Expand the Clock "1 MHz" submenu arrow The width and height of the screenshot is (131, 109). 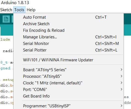click(121, 83)
